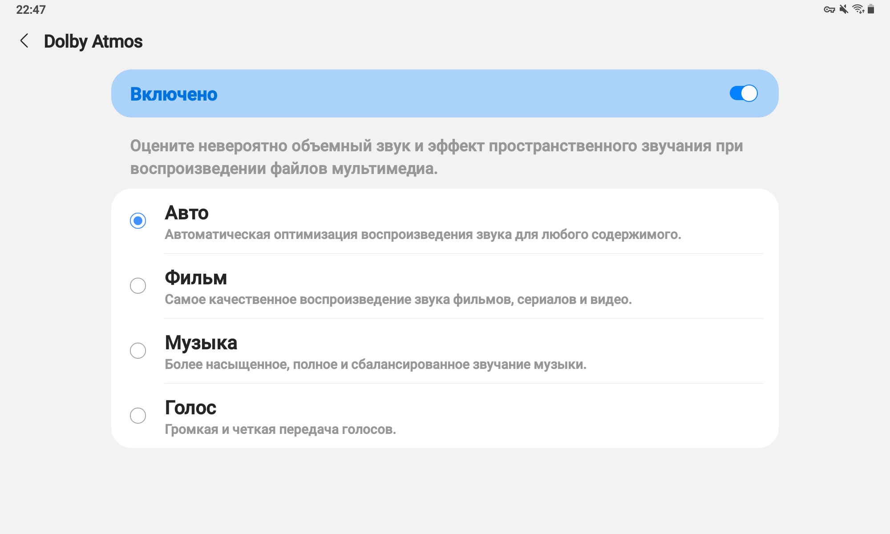
Task: Select the Авто radio button
Action: 138,221
